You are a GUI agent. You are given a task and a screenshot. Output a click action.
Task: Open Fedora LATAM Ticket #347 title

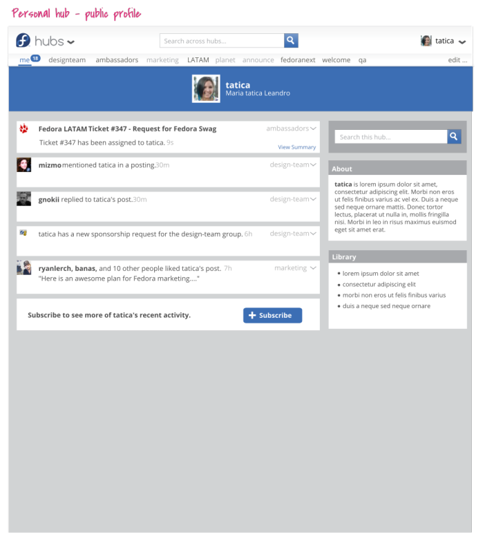pyautogui.click(x=127, y=129)
